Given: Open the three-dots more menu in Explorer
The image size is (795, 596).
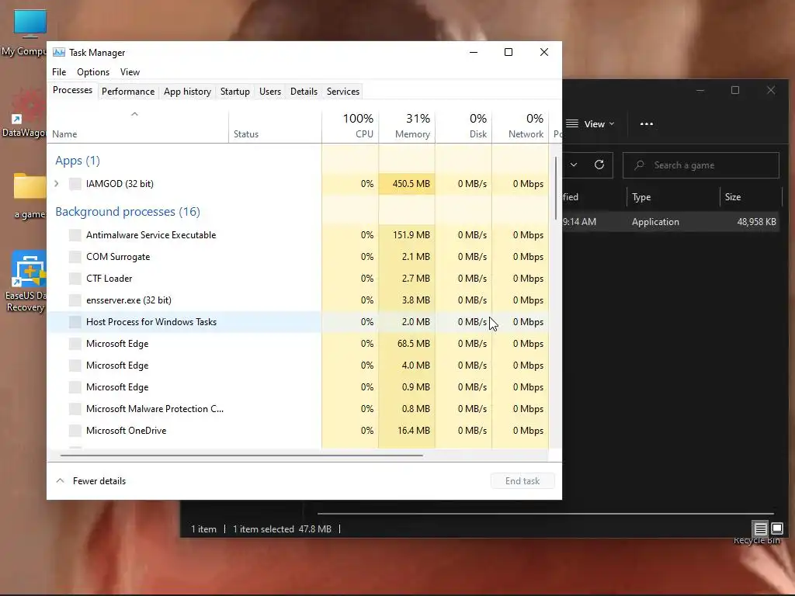Looking at the screenshot, I should [x=647, y=123].
